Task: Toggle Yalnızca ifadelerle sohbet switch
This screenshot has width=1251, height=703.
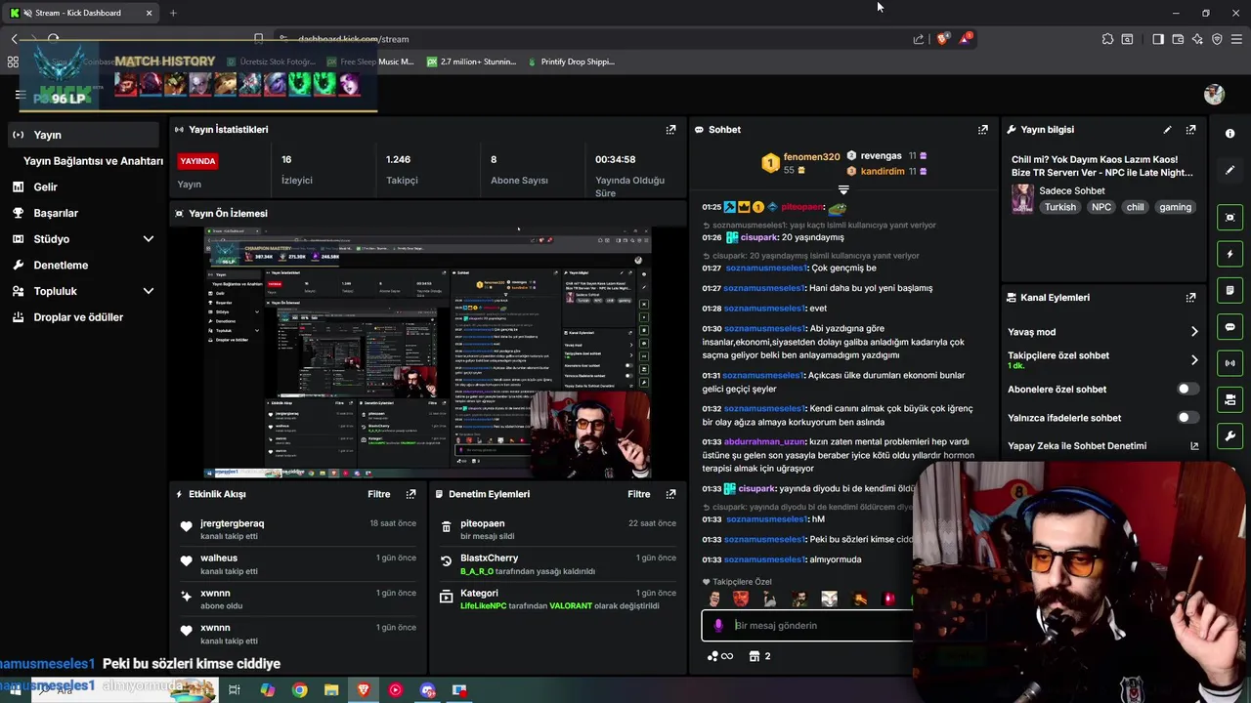Action: 1187,417
